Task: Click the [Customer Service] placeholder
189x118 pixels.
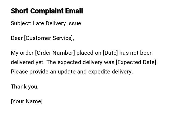Action: coord(49,38)
